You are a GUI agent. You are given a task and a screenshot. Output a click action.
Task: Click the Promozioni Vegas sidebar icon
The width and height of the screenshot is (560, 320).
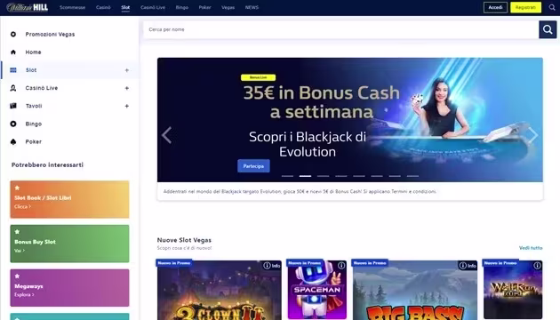pyautogui.click(x=13, y=35)
